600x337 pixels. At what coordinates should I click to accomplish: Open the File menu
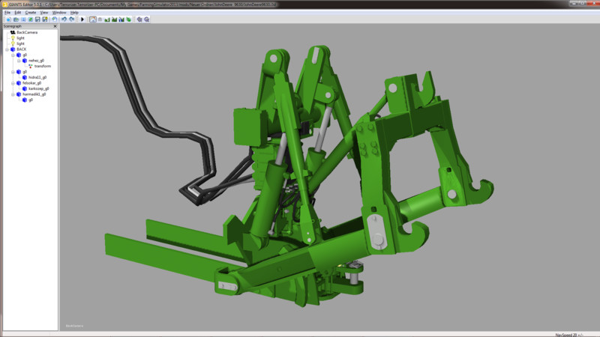(x=7, y=13)
